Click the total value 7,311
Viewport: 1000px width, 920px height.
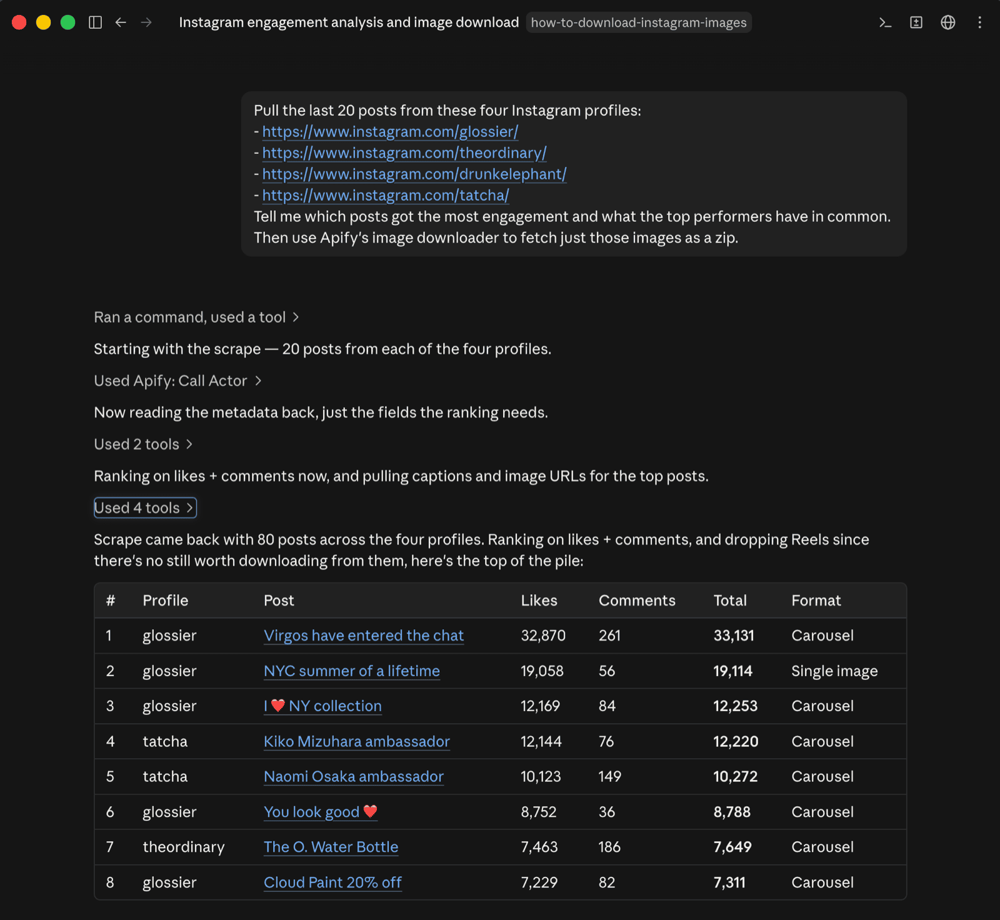coord(729,882)
